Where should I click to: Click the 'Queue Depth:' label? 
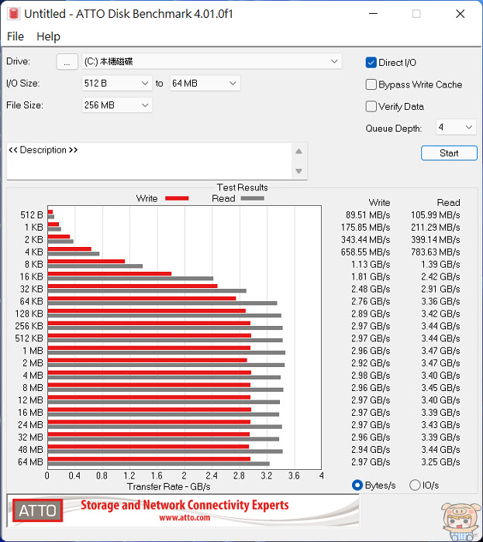(394, 129)
